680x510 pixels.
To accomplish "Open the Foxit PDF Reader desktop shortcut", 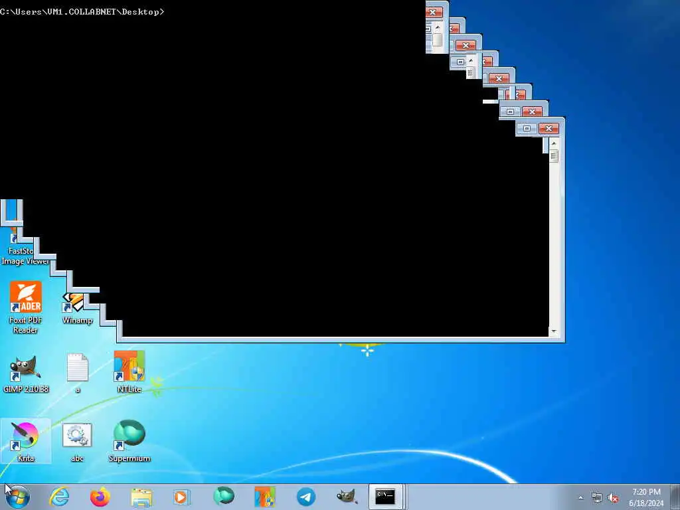I will [x=26, y=307].
